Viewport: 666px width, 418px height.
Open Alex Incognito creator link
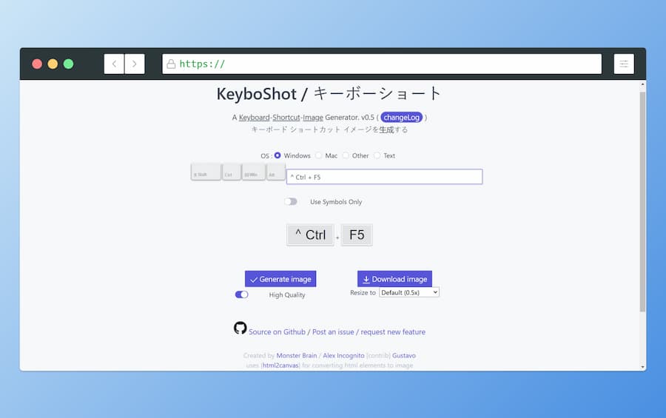click(x=343, y=355)
